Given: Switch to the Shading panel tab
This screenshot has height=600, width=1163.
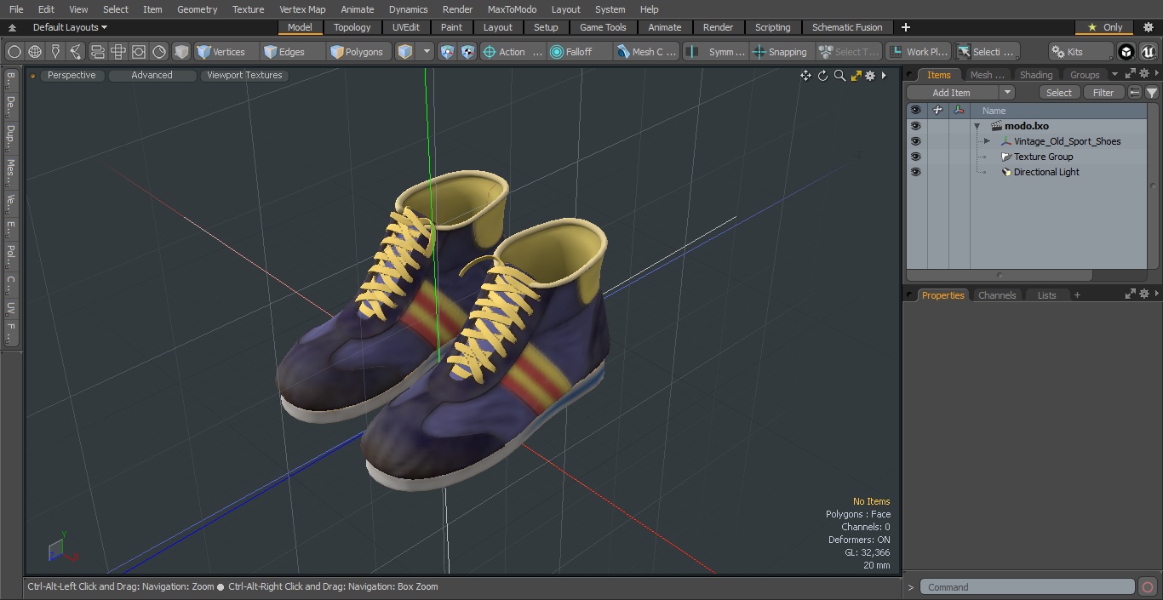Looking at the screenshot, I should [x=1036, y=75].
